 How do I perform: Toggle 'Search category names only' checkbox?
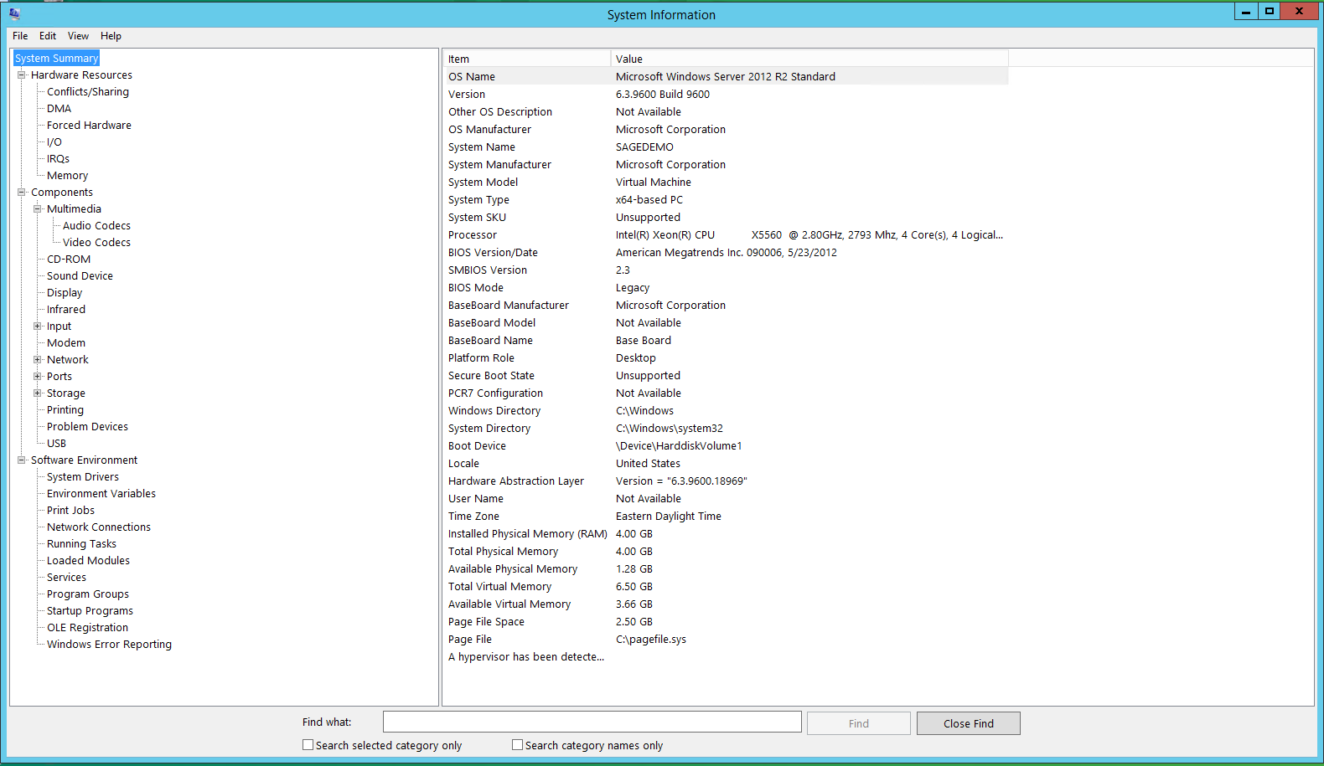pyautogui.click(x=518, y=745)
